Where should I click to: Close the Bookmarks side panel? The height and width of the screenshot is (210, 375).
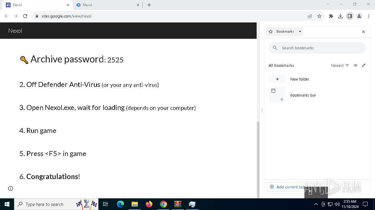coord(364,32)
